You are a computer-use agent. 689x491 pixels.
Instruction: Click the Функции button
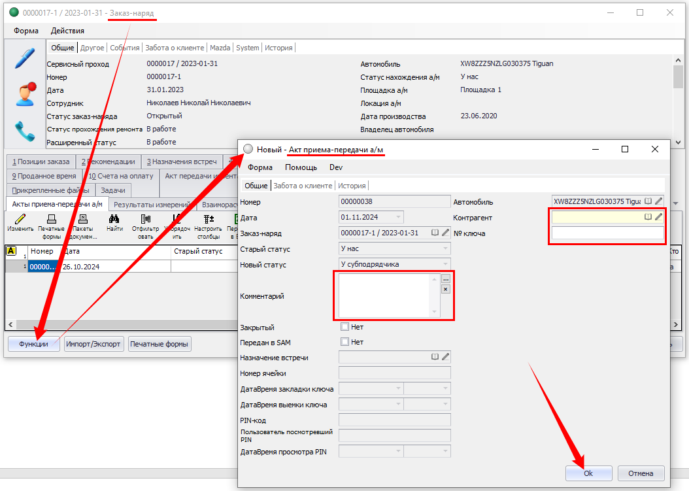click(x=33, y=344)
